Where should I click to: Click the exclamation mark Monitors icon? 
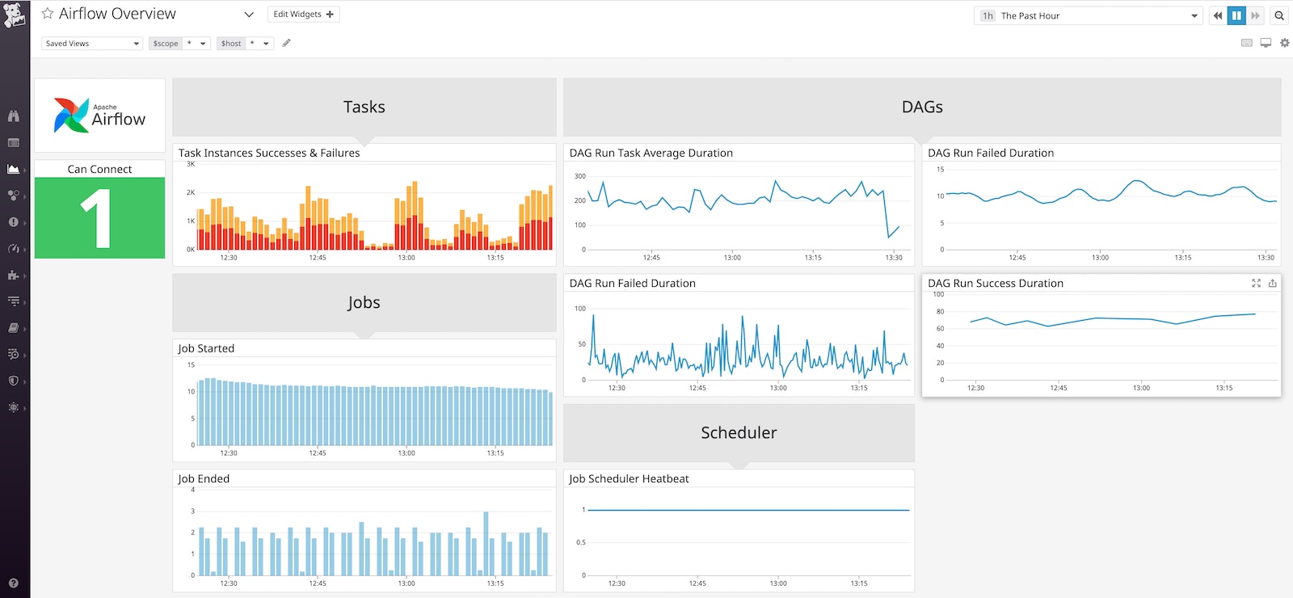pyautogui.click(x=14, y=221)
